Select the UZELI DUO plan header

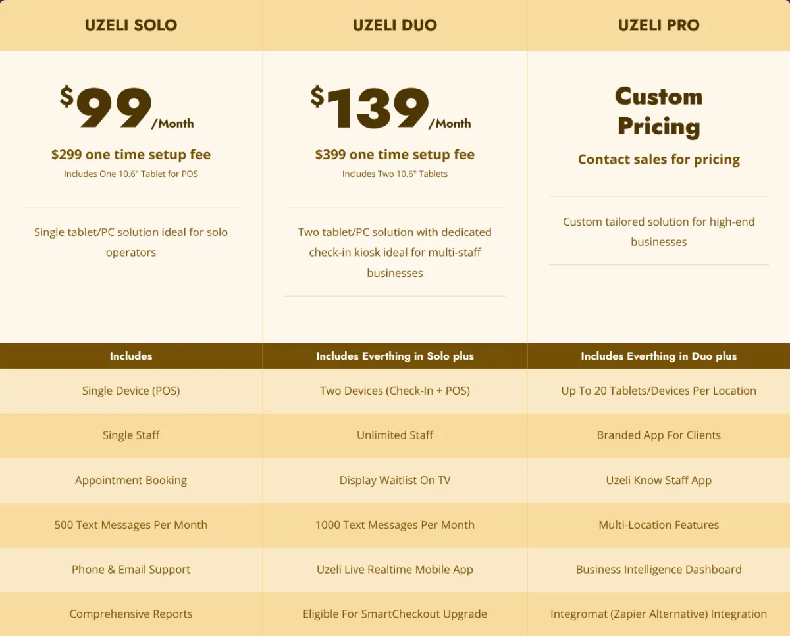point(395,25)
